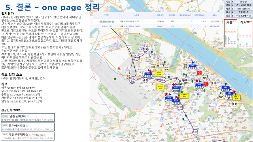The width and height of the screenshot is (253, 142).
Task: Click the 송정 station circle
Action: click(145, 80)
